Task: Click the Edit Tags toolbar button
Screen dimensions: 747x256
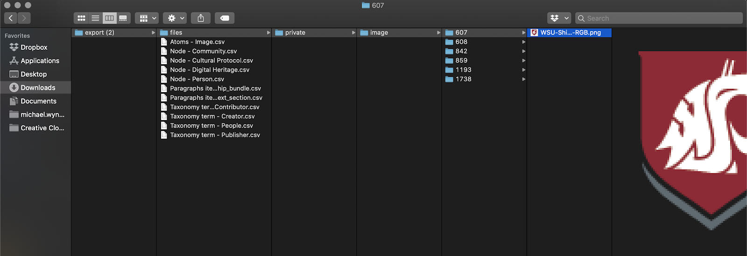Action: (x=225, y=18)
